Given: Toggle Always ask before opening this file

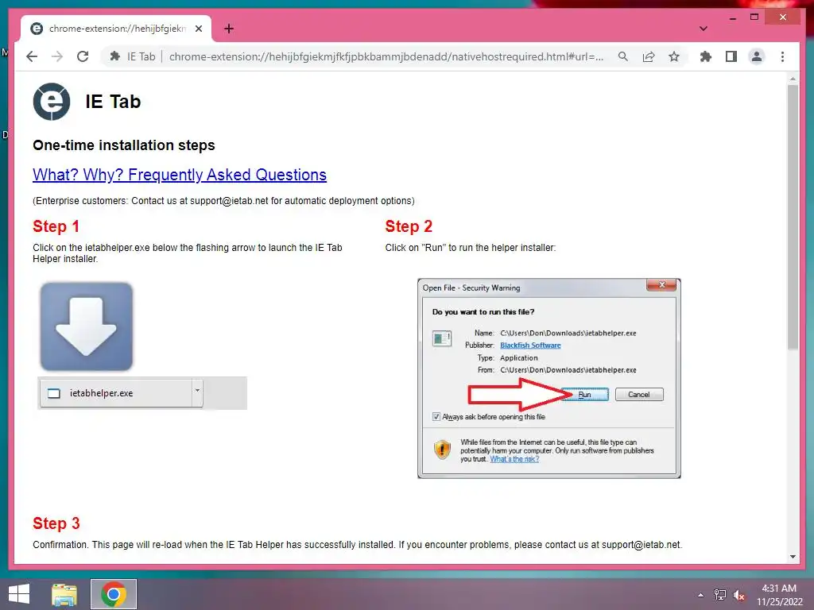Looking at the screenshot, I should pyautogui.click(x=436, y=416).
